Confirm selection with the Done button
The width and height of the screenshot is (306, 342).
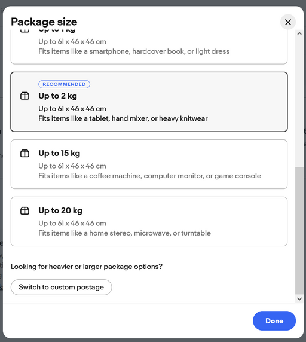274,321
